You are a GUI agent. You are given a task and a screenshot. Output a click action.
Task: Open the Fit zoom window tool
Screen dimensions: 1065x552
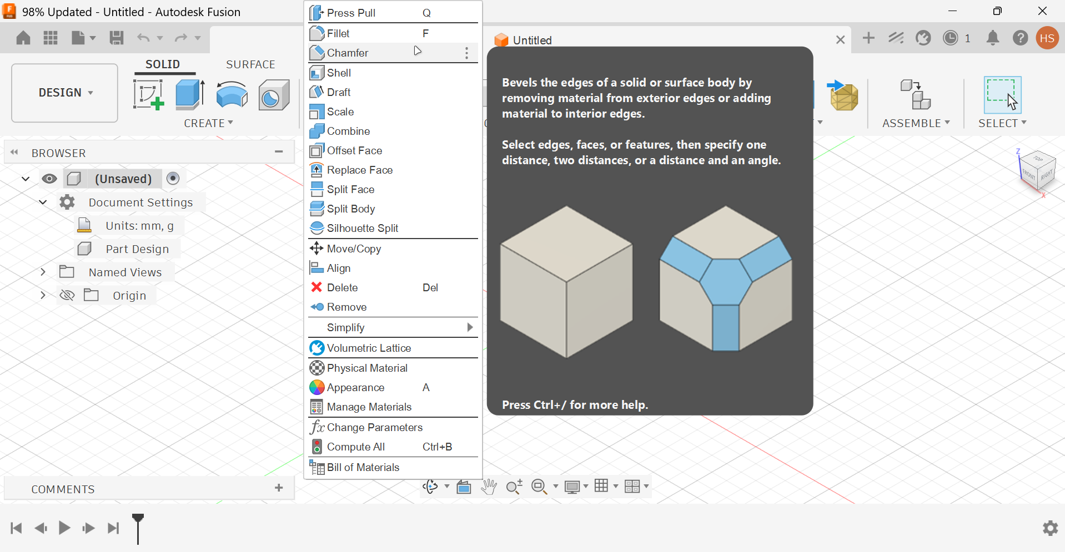pyautogui.click(x=539, y=487)
